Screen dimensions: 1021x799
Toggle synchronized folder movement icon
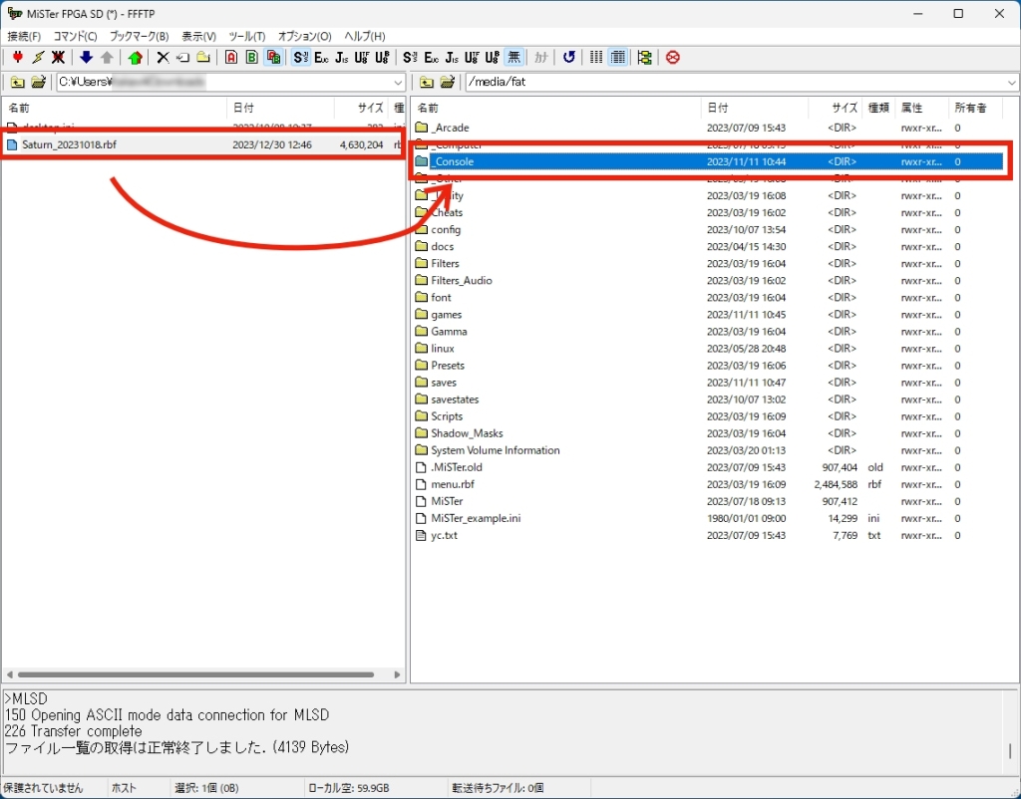tap(645, 58)
